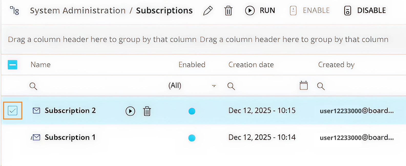Click the pencil edit icon in toolbar
The height and width of the screenshot is (166, 406).
tap(208, 11)
